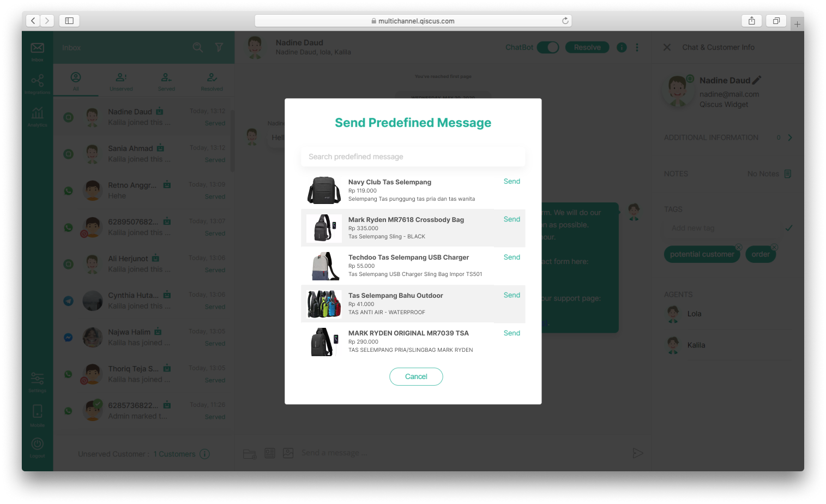Send the Techdoo Tas Selempang USB Charger message
The height and width of the screenshot is (504, 826).
coord(511,257)
